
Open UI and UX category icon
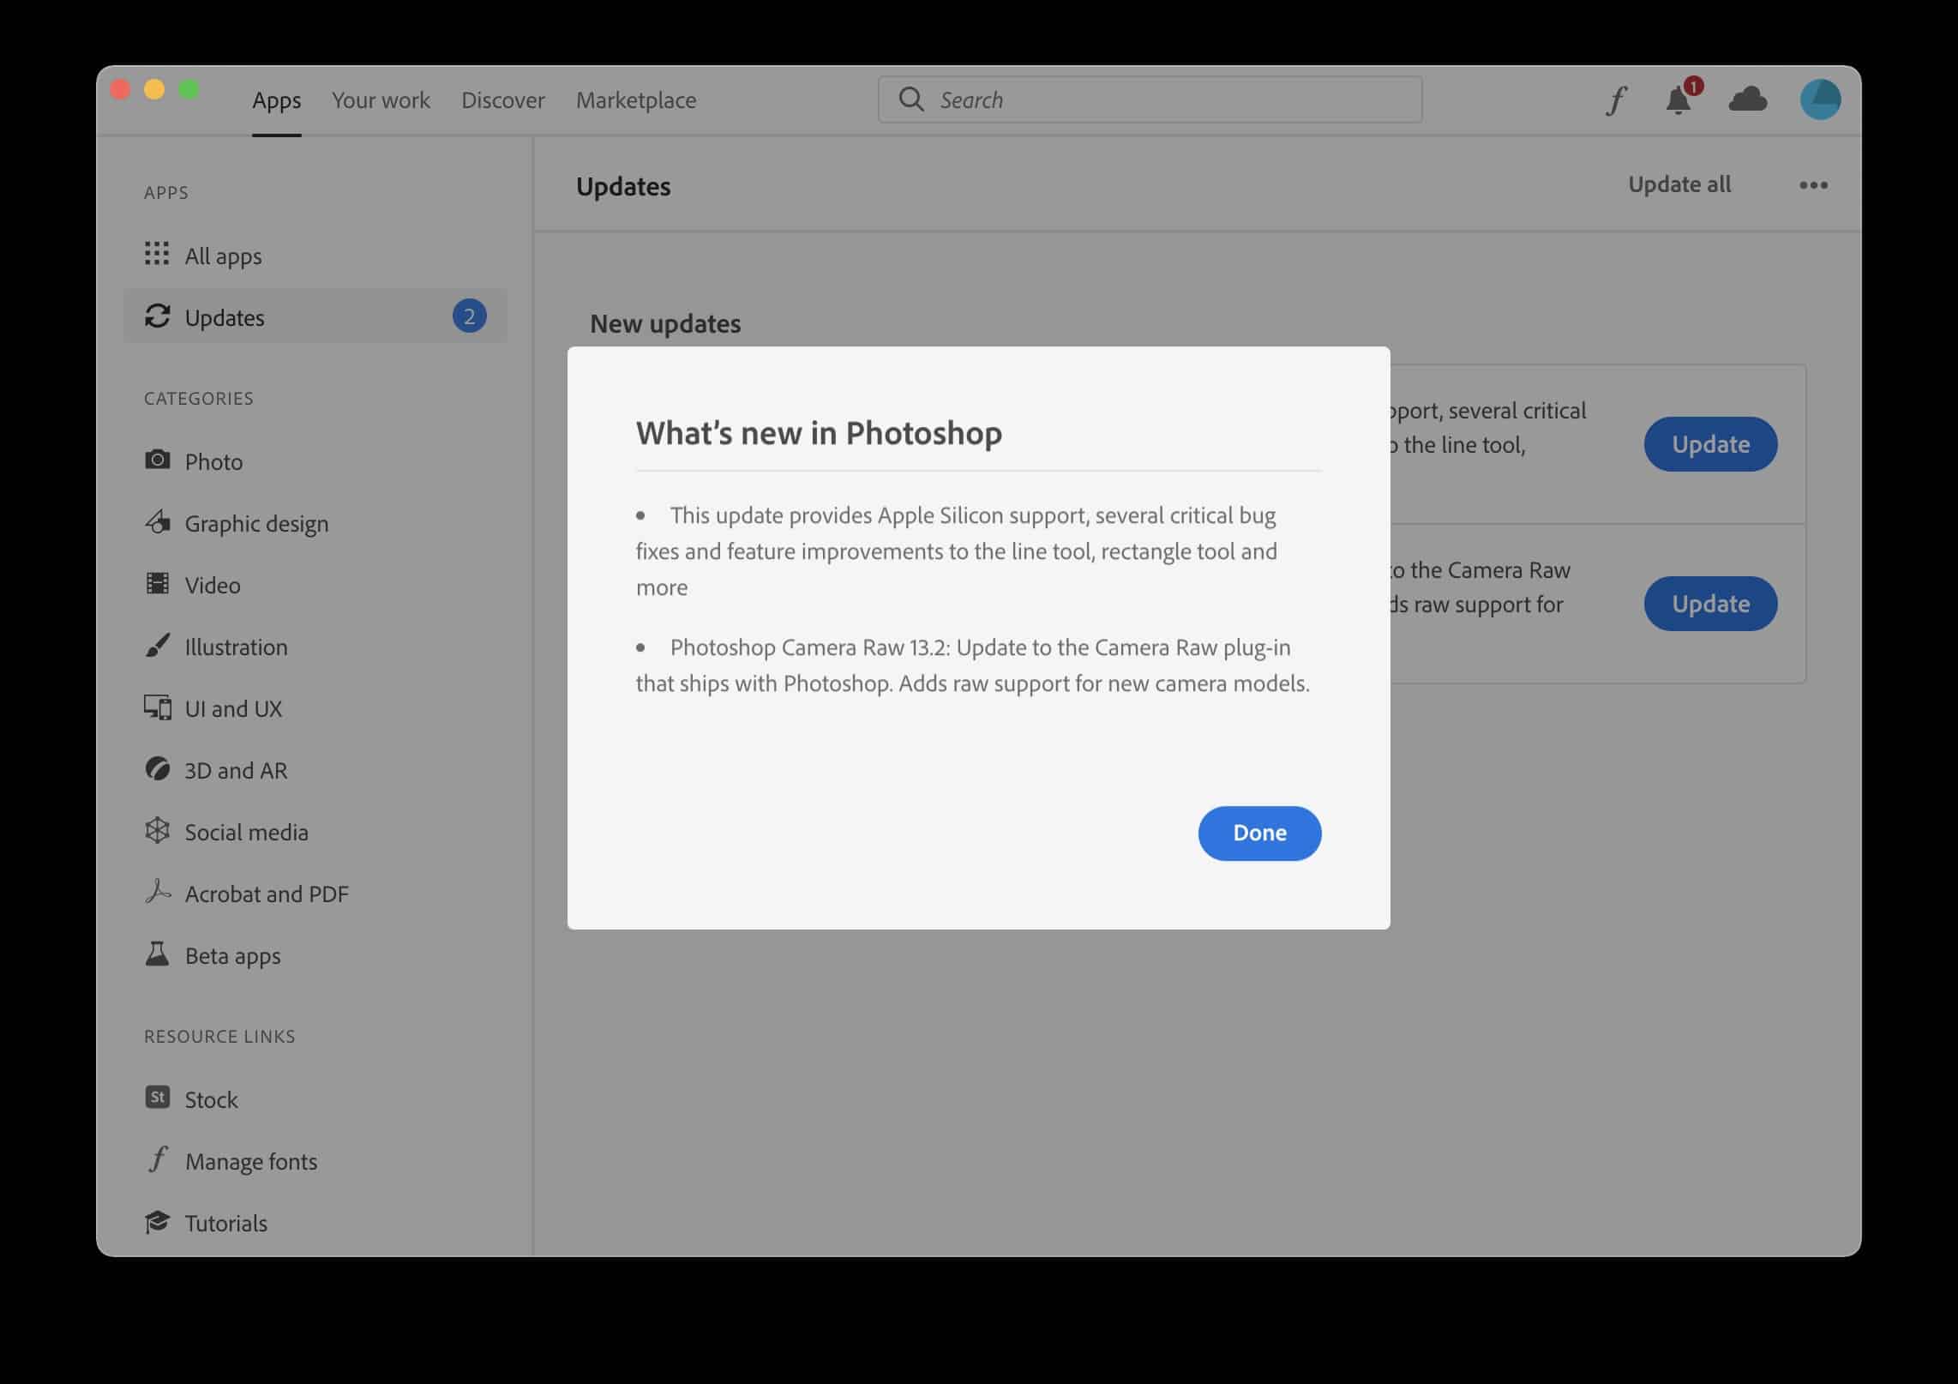[157, 707]
